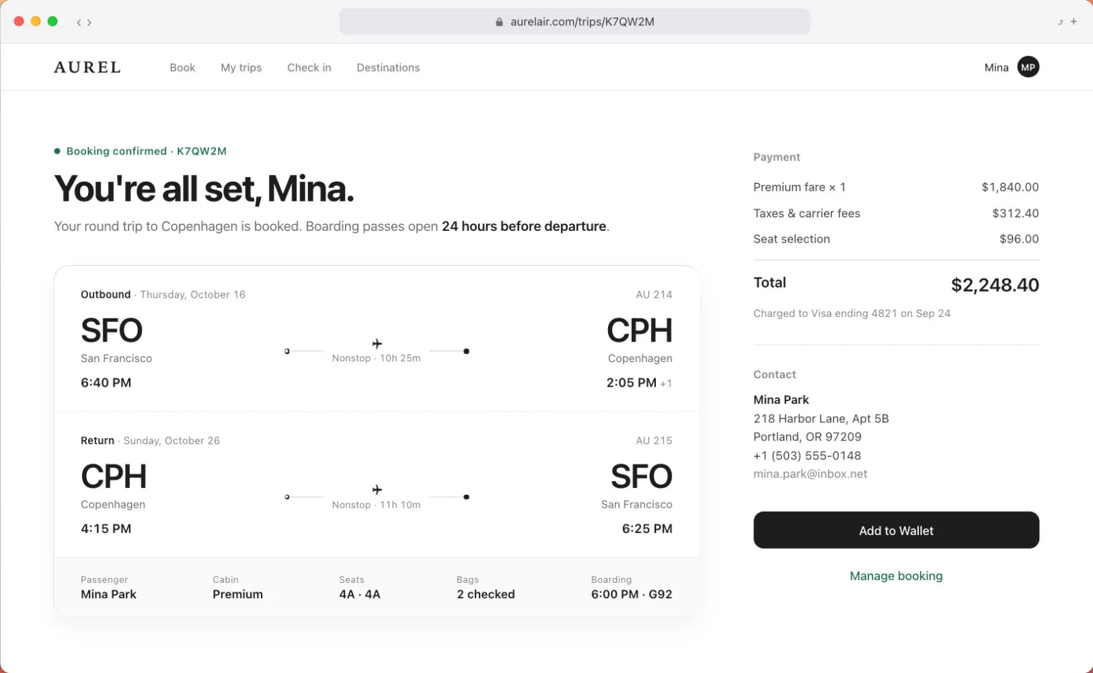Open Destinations in the top navigation
Image resolution: width=1093 pixels, height=673 pixels.
tap(388, 68)
